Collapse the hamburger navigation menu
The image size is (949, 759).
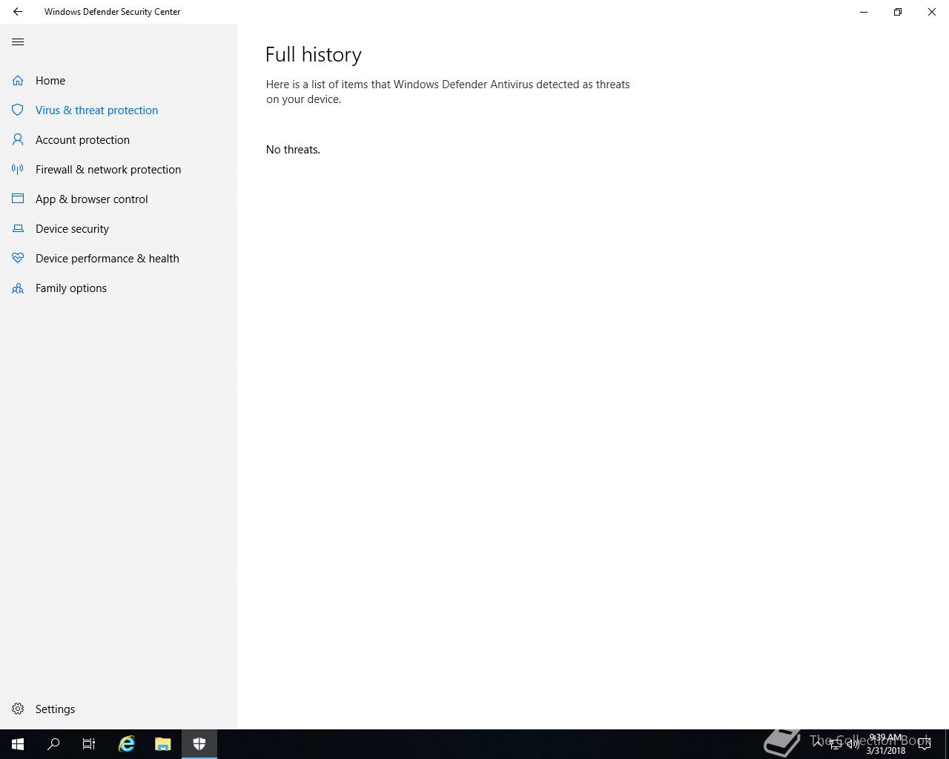point(18,42)
